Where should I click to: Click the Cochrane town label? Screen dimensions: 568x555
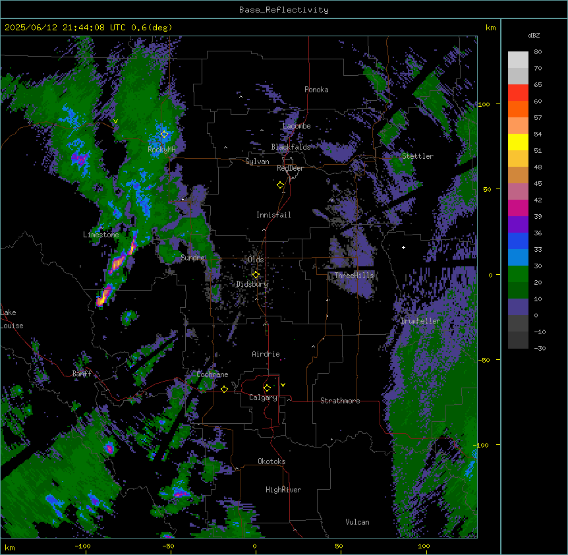212,374
